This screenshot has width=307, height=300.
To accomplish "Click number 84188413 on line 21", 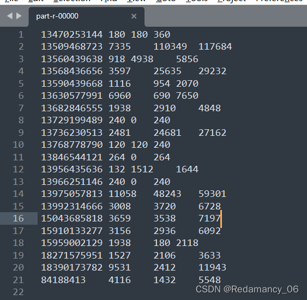I will 63,280.
